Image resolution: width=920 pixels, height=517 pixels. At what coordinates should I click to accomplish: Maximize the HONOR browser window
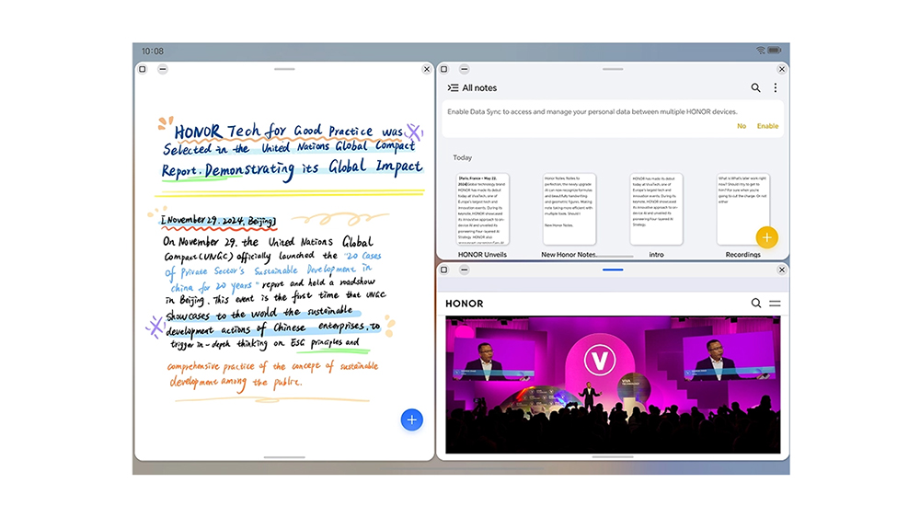(x=444, y=270)
